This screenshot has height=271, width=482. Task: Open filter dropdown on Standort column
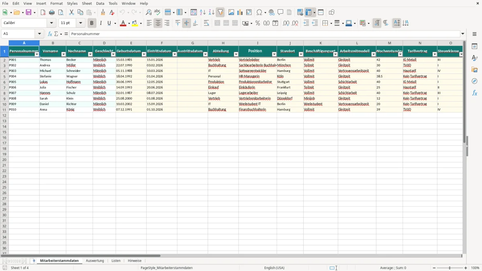301,54
